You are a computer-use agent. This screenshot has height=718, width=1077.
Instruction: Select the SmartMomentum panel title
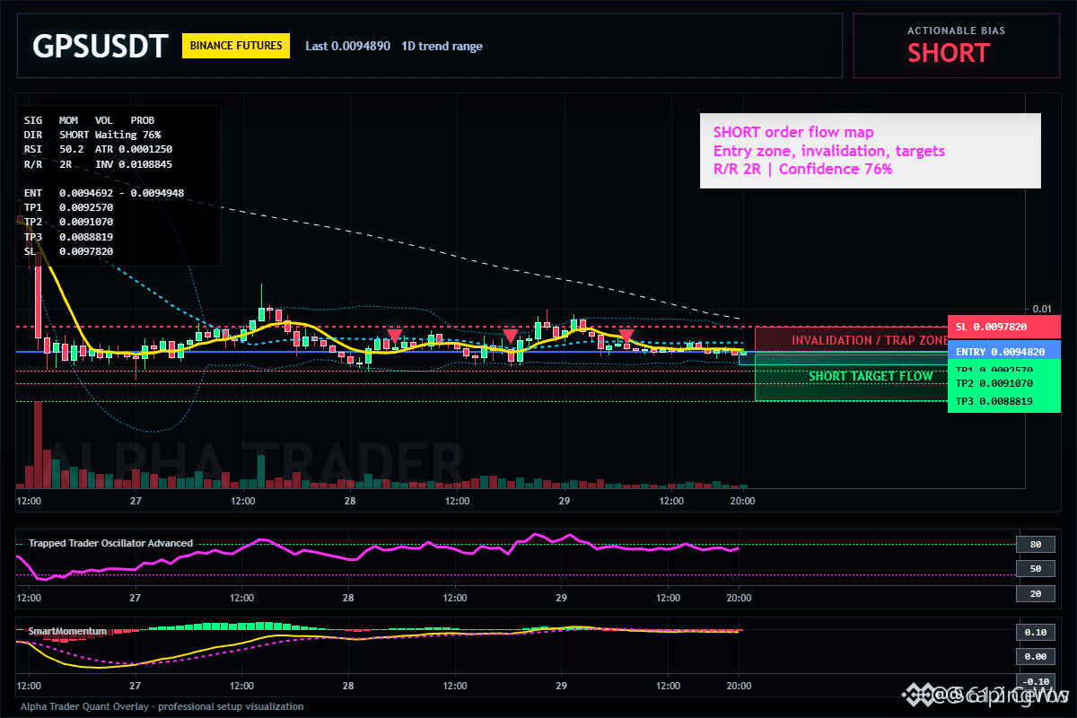point(67,631)
